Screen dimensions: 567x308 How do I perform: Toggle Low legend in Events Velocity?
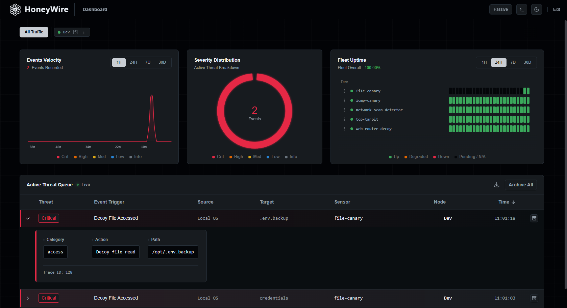pyautogui.click(x=118, y=157)
